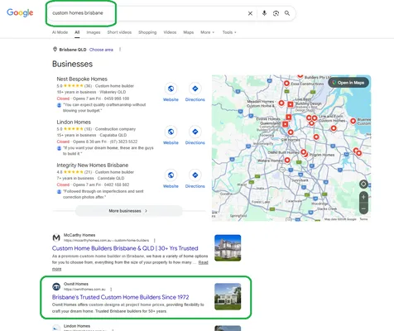
Task: Open three-dot menu of McCarthy Homes result
Action: (x=155, y=241)
